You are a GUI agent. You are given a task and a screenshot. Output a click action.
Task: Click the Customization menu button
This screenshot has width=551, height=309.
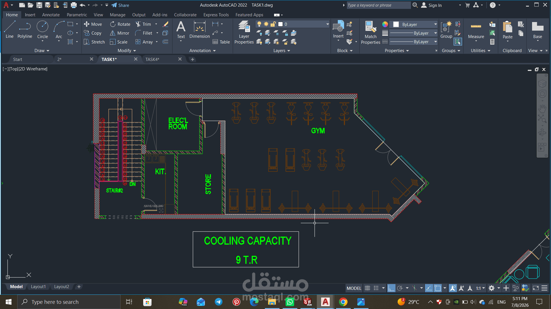[544, 288]
